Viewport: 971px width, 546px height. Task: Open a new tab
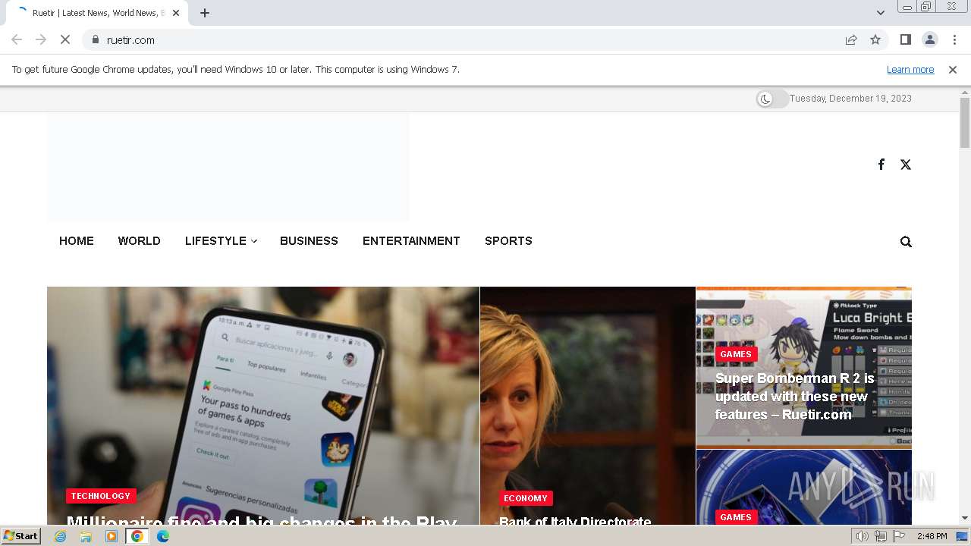pyautogui.click(x=205, y=13)
